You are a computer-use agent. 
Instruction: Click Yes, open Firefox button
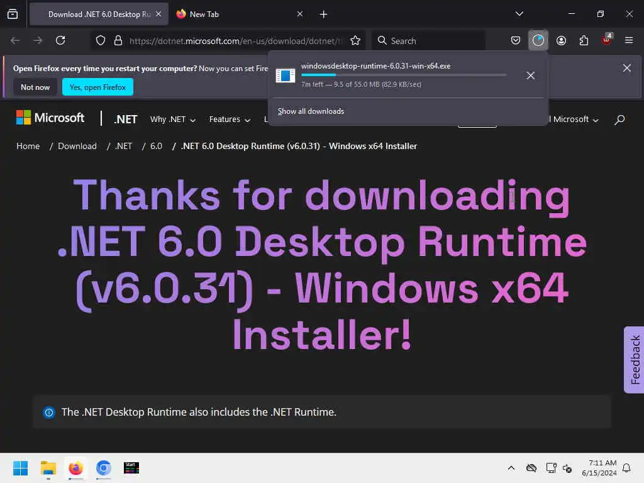click(97, 87)
